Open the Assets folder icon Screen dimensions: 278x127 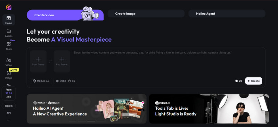tap(9, 31)
